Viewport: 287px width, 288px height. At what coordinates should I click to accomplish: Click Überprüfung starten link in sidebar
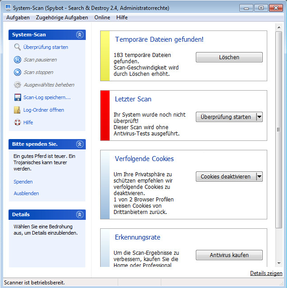point(46,47)
